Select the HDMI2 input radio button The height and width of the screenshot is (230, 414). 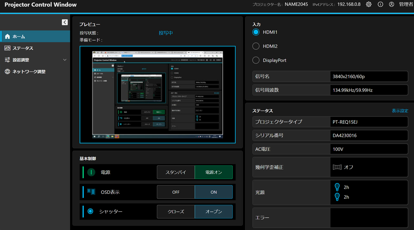(x=256, y=46)
